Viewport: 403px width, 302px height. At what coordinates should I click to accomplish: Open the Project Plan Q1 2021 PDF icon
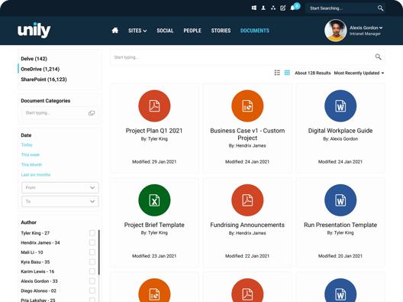click(154, 106)
